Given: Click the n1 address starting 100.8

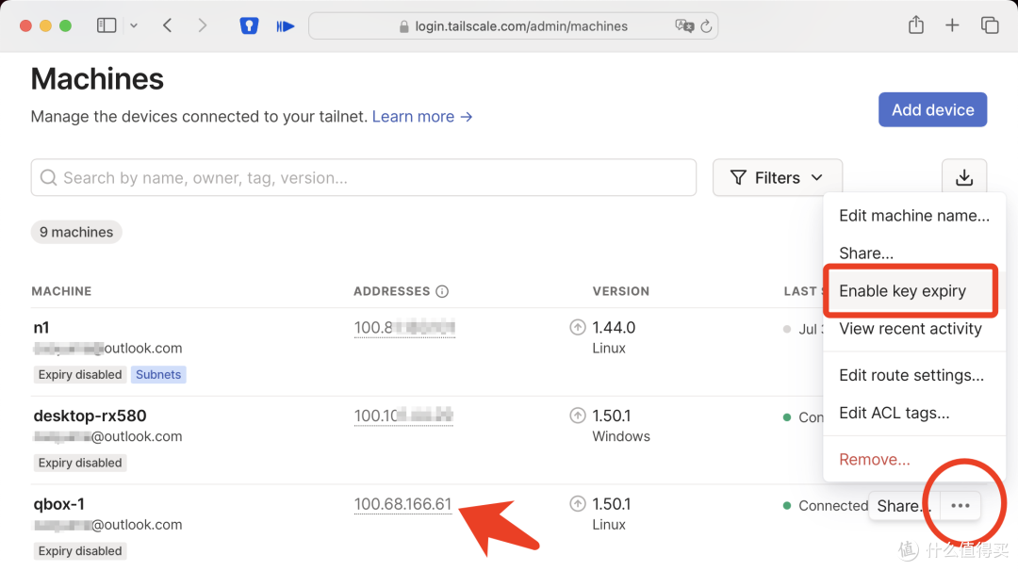Looking at the screenshot, I should click(404, 328).
